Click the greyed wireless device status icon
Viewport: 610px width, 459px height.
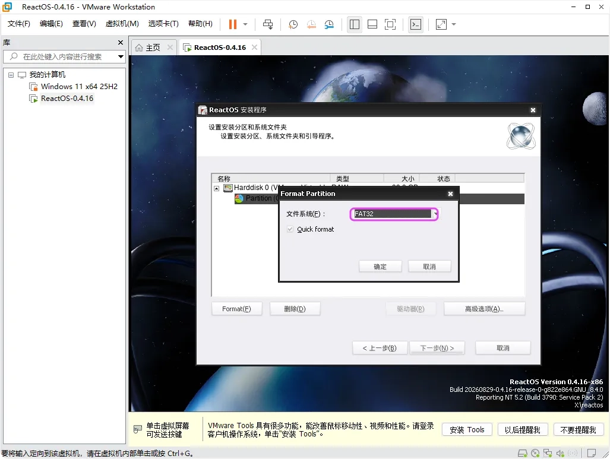coord(573,453)
